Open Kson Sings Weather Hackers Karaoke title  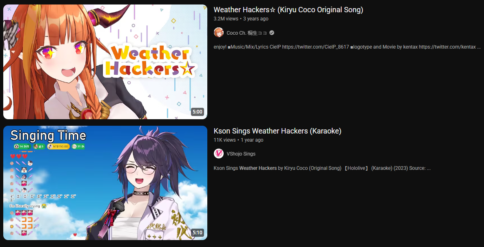(x=278, y=131)
